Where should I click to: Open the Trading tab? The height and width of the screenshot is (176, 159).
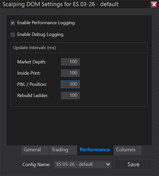[x=60, y=150]
